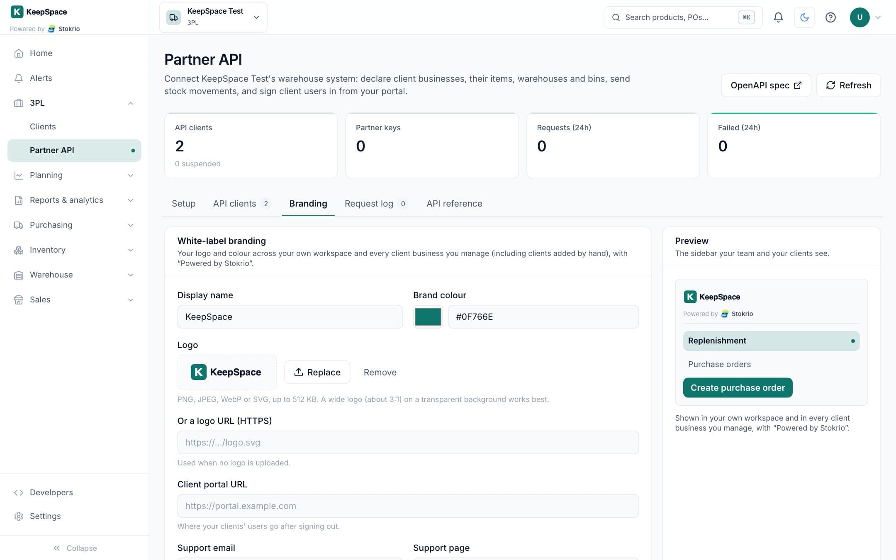896x560 pixels.
Task: Click the Planning chart icon
Action: tap(18, 175)
